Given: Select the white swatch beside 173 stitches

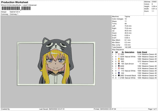Looking at the screenshot, I should (119, 71).
